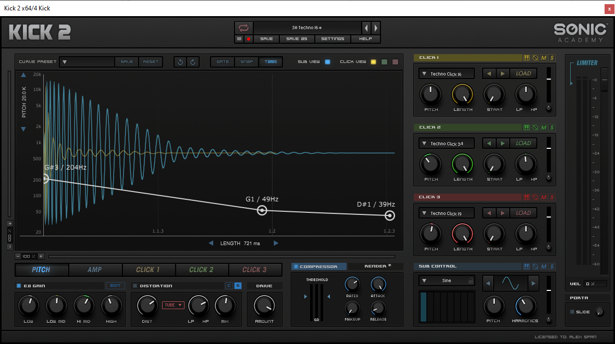Click the Click 1 Pitch knob
The height and width of the screenshot is (344, 615).
coord(431,94)
